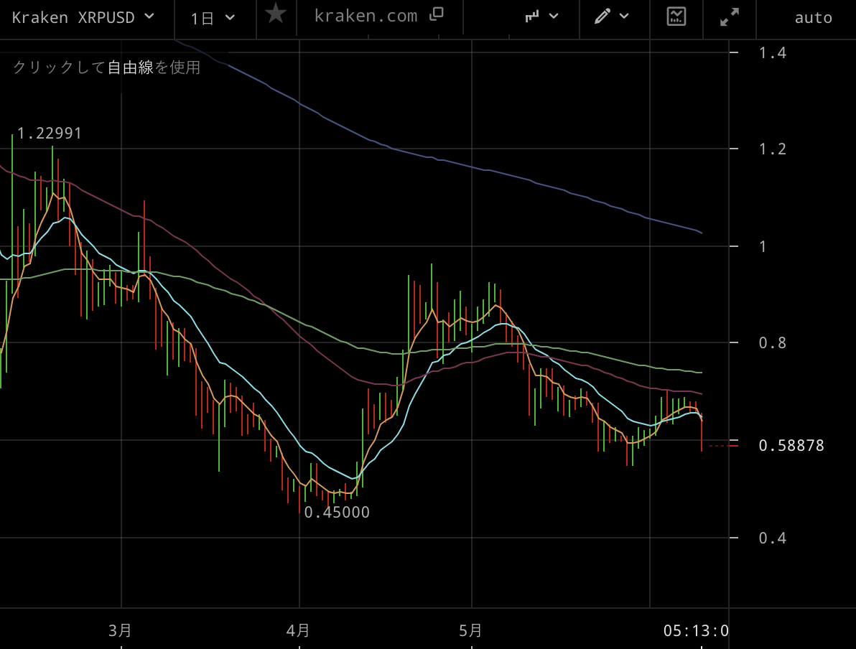Select the 4月 date axis label
856x649 pixels.
click(298, 630)
